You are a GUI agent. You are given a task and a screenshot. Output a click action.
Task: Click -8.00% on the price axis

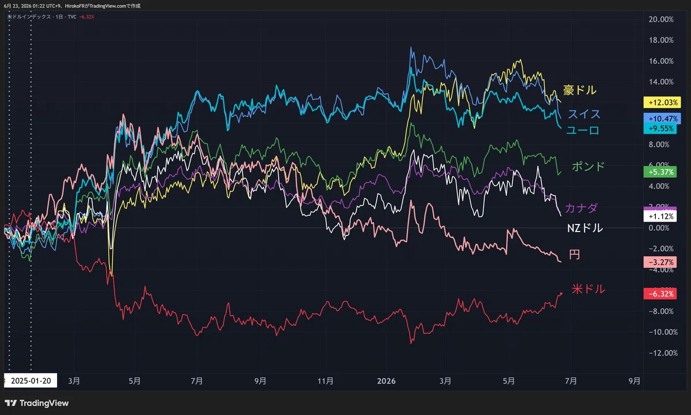click(660, 311)
